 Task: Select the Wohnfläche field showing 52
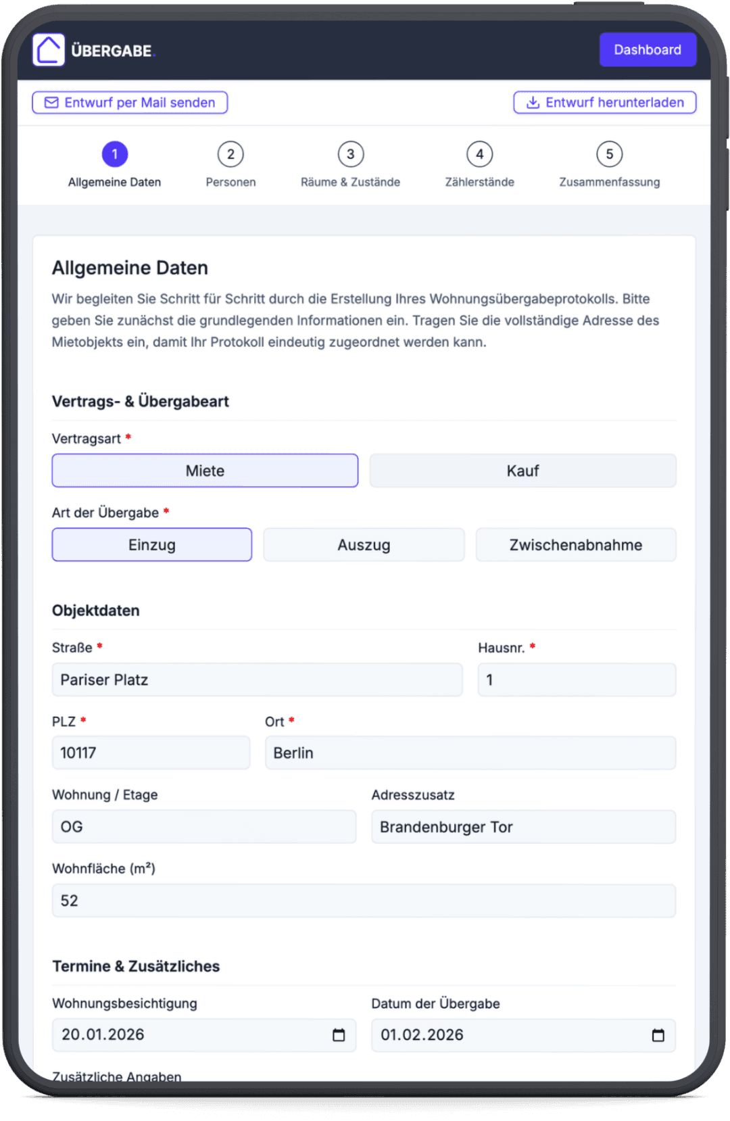point(364,900)
